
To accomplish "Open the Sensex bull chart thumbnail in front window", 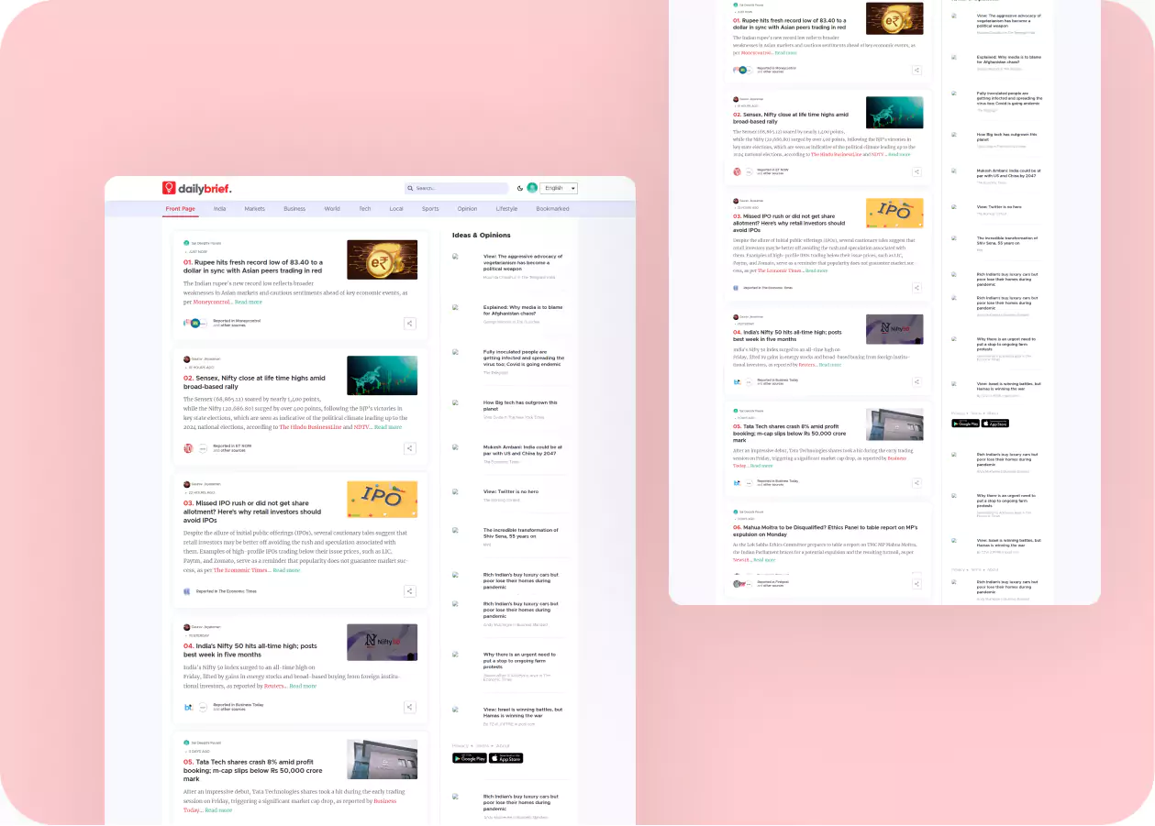I will [x=382, y=376].
